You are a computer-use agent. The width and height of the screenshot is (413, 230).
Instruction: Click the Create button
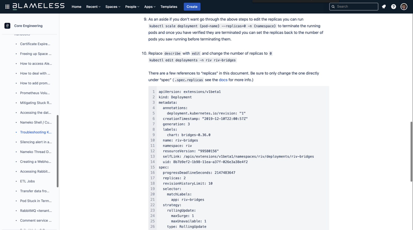[x=192, y=7]
